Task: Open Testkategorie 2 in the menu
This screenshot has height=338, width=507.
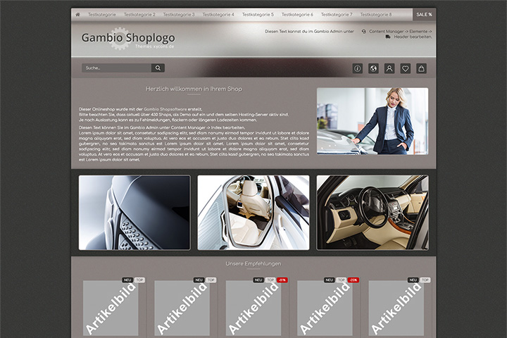Action: (139, 15)
